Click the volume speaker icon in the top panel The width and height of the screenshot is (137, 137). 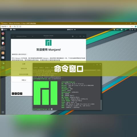pyautogui.click(x=132, y=30)
